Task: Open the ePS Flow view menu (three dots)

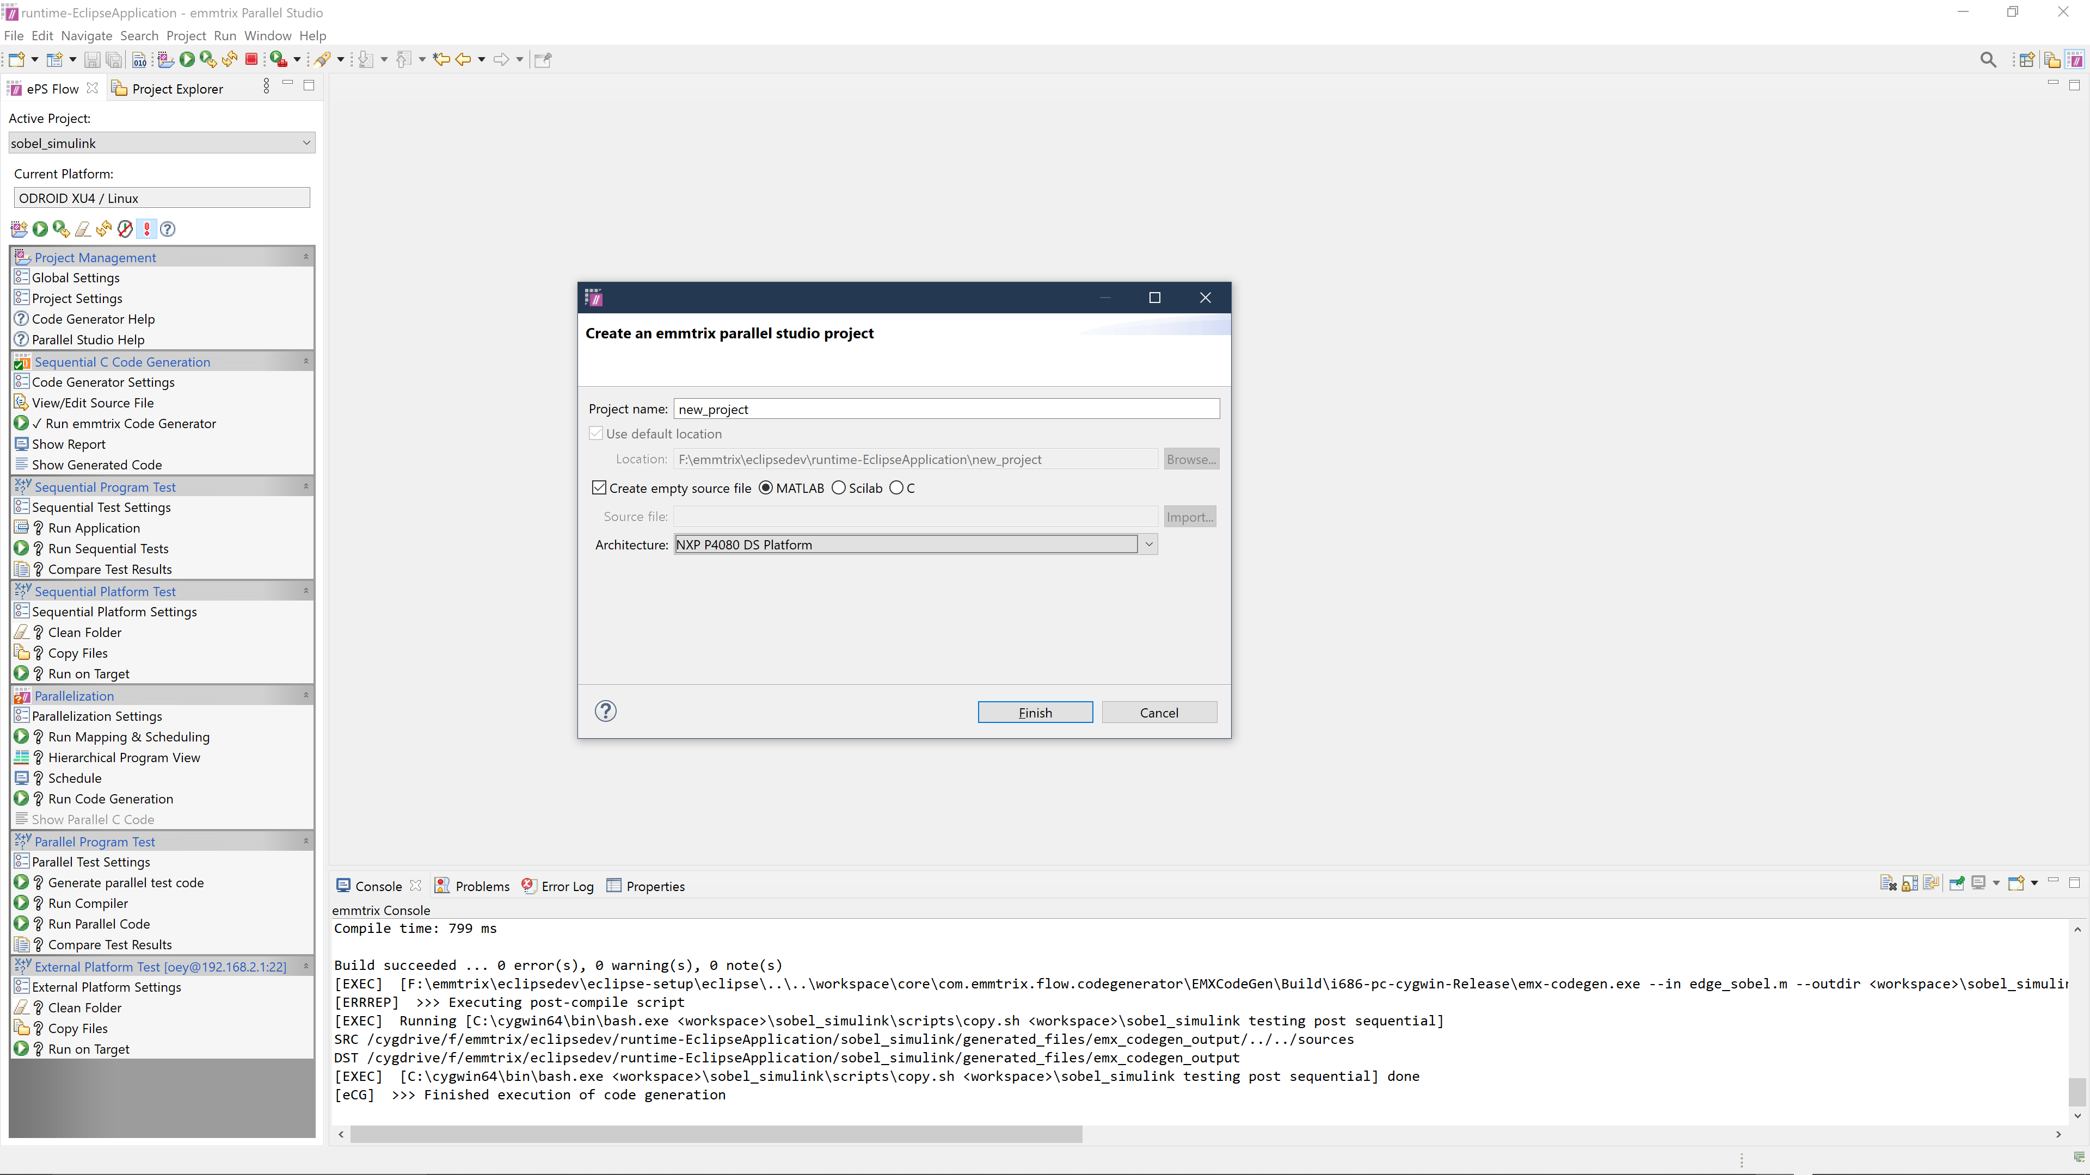Action: tap(266, 85)
